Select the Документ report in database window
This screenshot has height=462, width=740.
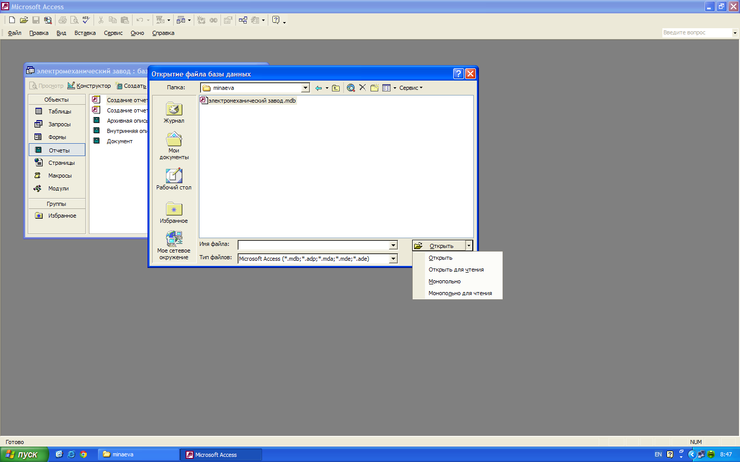tap(119, 141)
